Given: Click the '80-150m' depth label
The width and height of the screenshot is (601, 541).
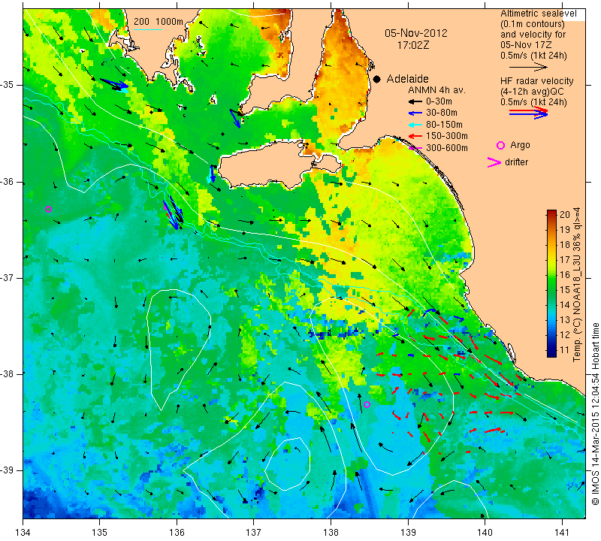Looking at the screenshot, I should point(444,125).
